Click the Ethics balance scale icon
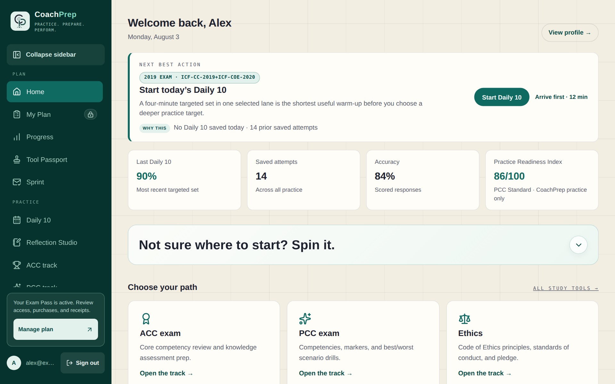The width and height of the screenshot is (615, 384). coord(464,319)
